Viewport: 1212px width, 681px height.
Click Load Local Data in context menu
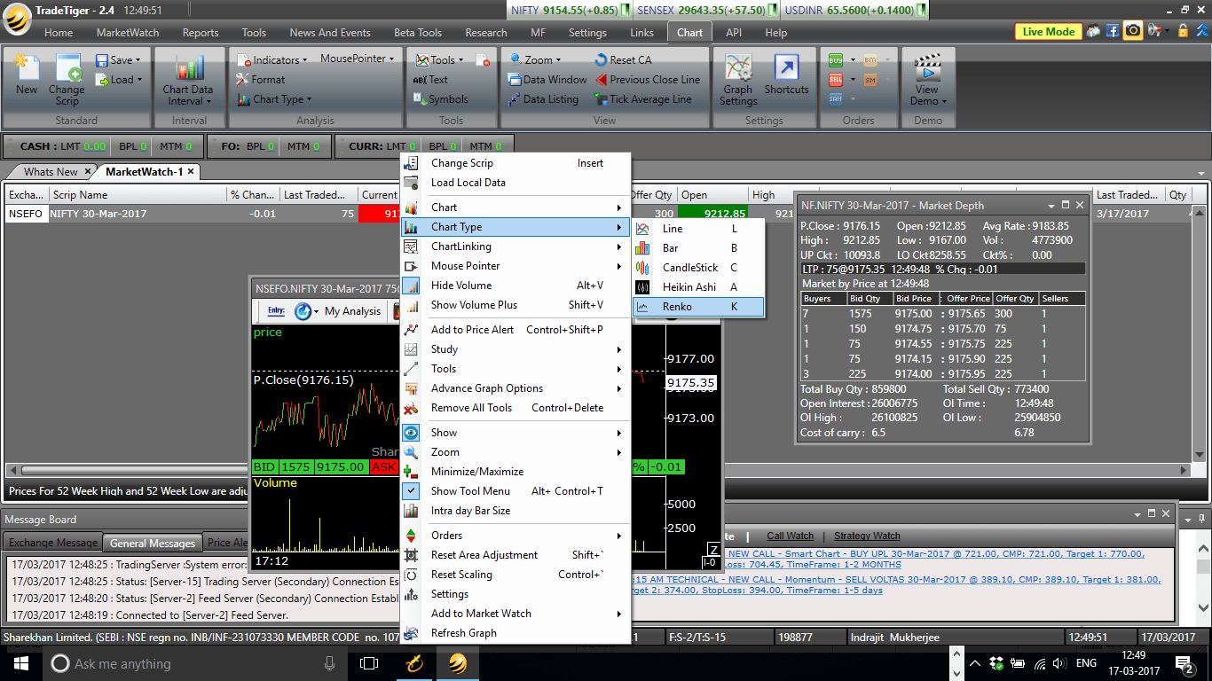point(515,183)
